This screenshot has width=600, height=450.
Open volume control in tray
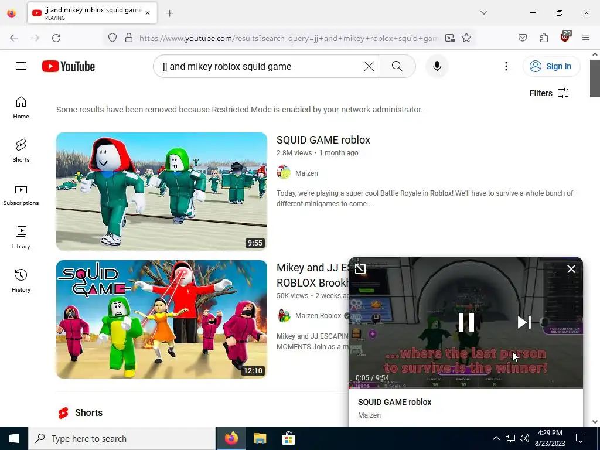(524, 438)
